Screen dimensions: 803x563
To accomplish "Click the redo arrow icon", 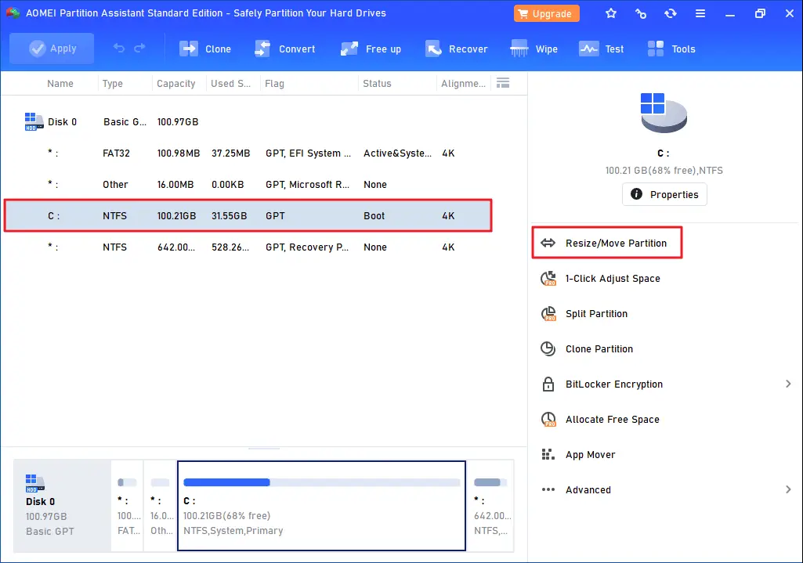I will point(139,48).
